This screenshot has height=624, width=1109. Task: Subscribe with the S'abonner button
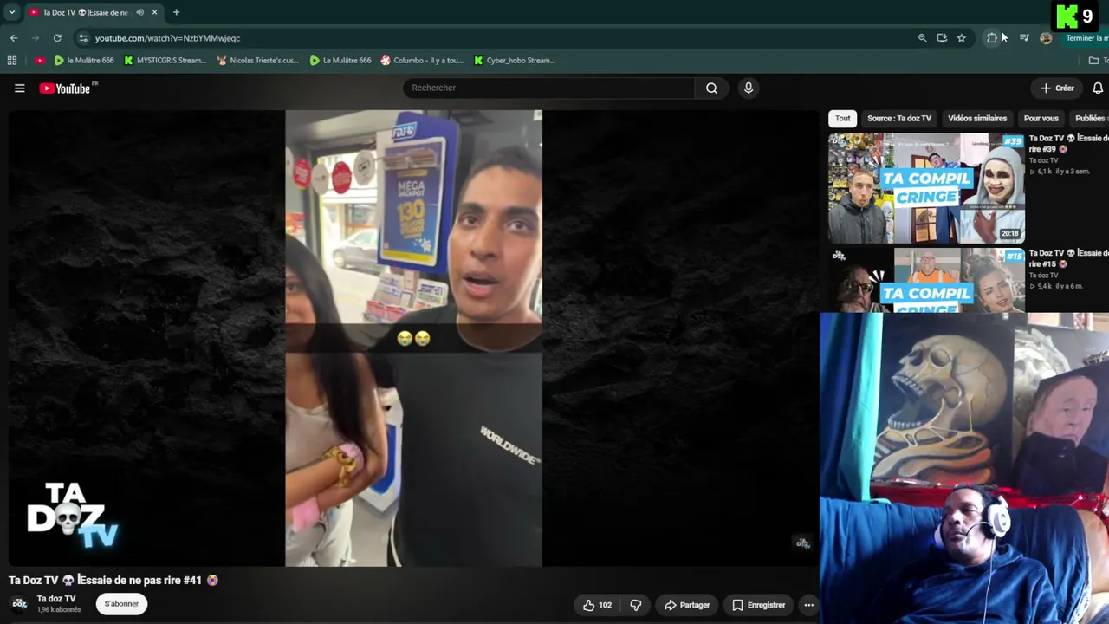(x=121, y=604)
